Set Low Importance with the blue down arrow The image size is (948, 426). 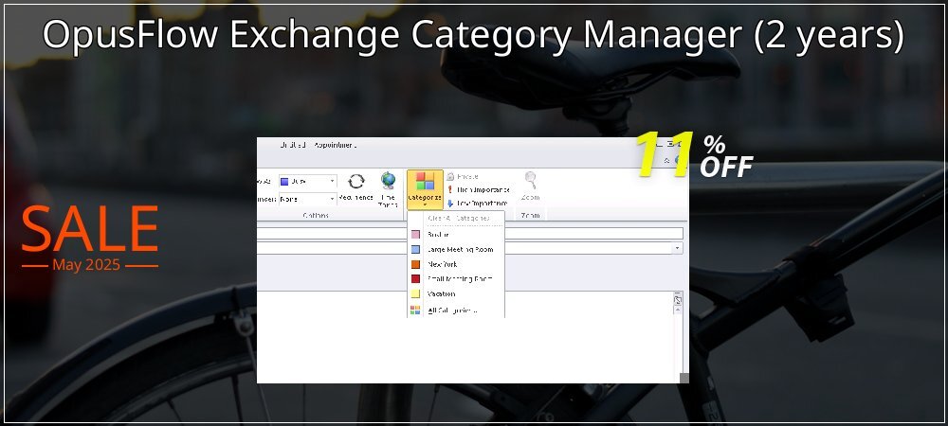click(x=449, y=204)
